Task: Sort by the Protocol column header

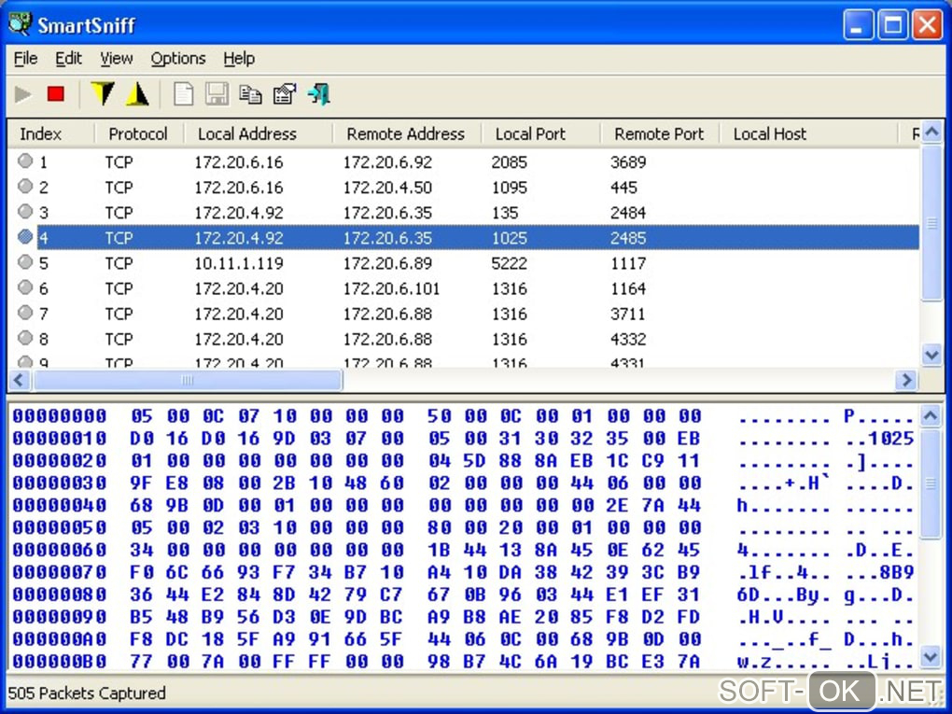Action: (138, 133)
